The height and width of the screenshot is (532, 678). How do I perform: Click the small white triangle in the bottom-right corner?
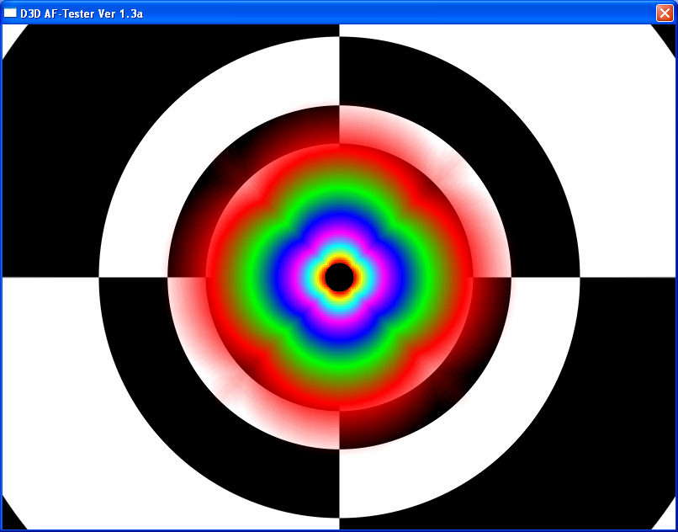tap(668, 519)
